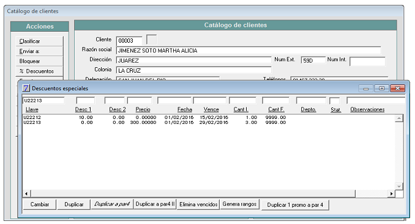
Task: Click Elimina vencidos button
Action: pos(198,204)
